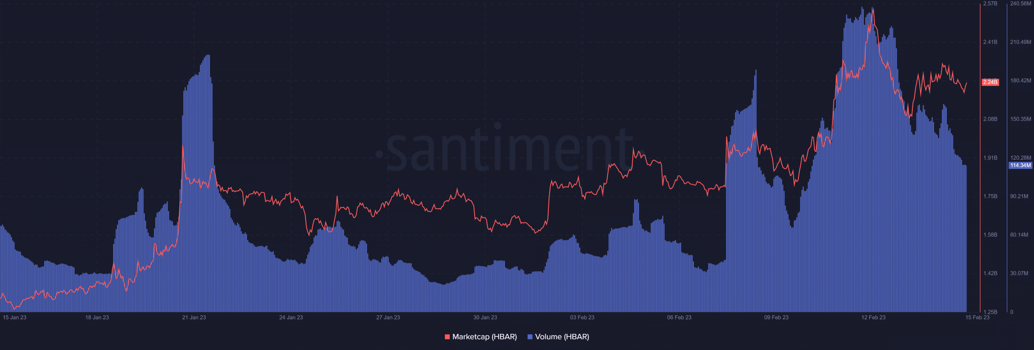Click the 1.58B marketcap axis value

(x=990, y=235)
